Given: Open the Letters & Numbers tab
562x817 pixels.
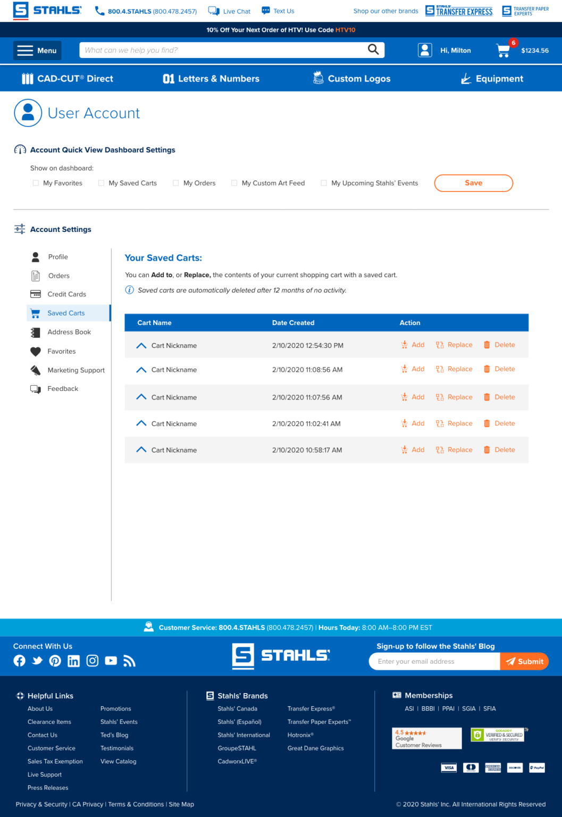Looking at the screenshot, I should (x=211, y=79).
